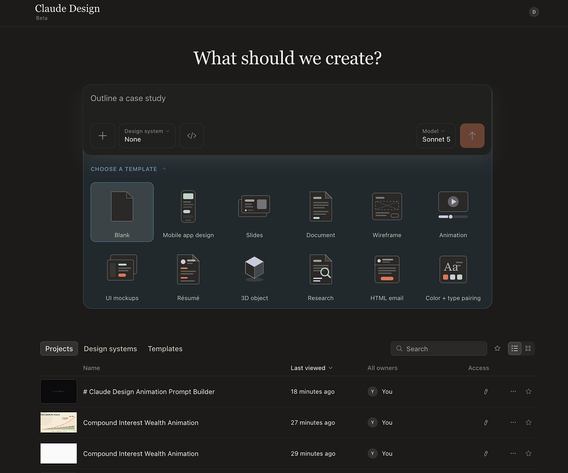Click the code brackets button
Screen dimensions: 568x473
coord(192,136)
